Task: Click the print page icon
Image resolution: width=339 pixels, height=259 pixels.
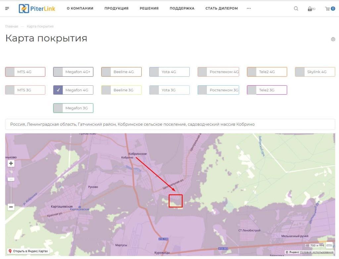Action: tap(333, 39)
